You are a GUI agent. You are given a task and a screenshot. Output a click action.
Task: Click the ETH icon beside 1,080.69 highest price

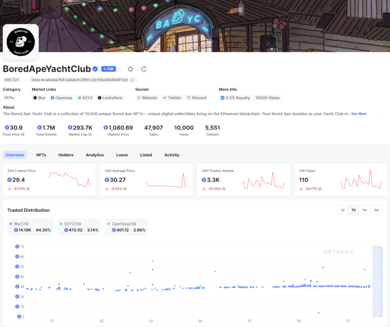(106, 127)
